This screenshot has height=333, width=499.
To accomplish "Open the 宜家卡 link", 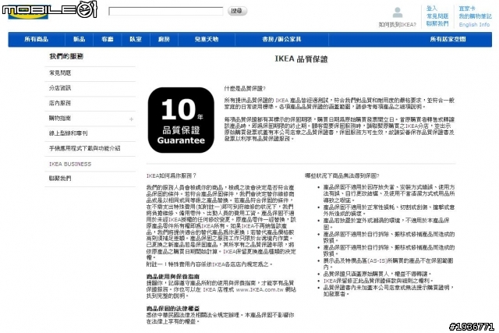I will (x=467, y=9).
